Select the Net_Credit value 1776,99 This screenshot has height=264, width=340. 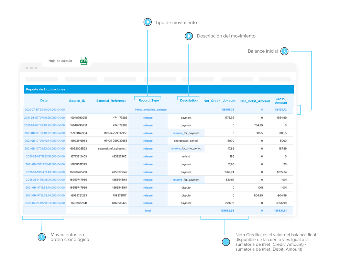point(229,118)
